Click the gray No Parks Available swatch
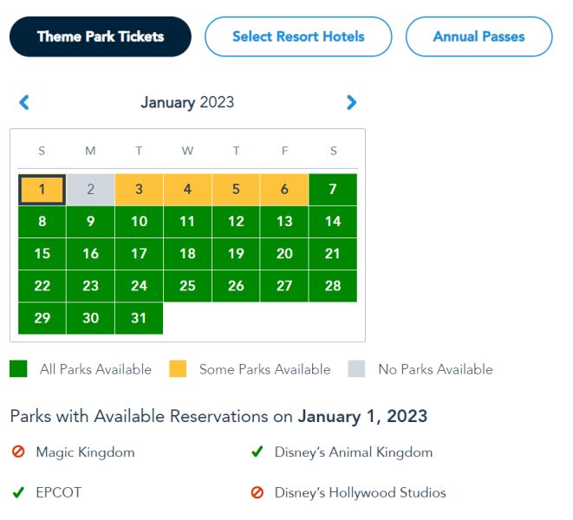This screenshot has height=520, width=573. [x=356, y=369]
